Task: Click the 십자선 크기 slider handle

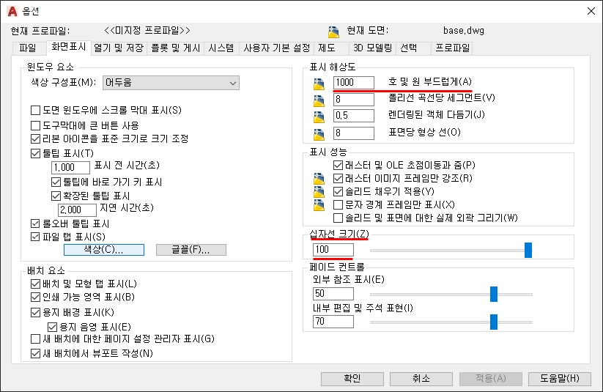Action: 528,250
